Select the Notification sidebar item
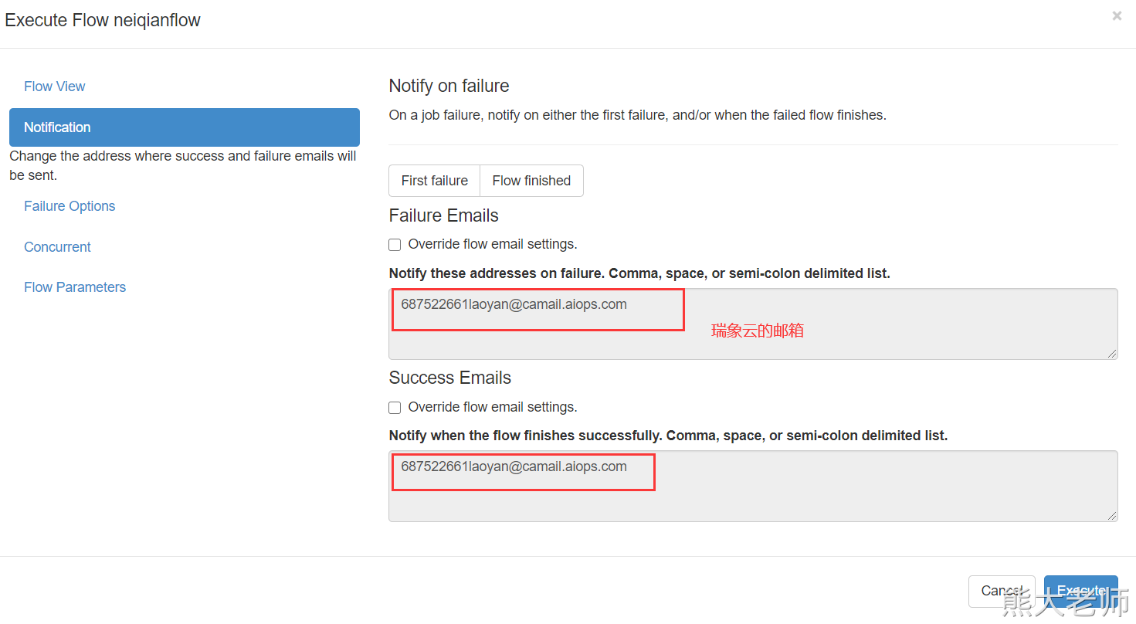This screenshot has height=624, width=1136. click(x=184, y=127)
